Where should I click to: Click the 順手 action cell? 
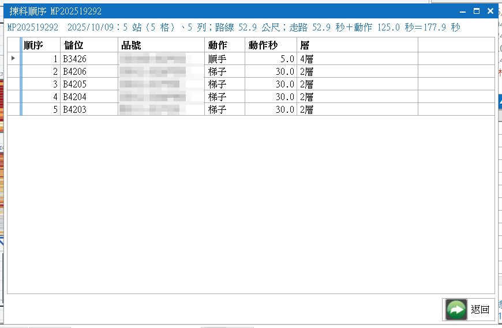[224, 59]
